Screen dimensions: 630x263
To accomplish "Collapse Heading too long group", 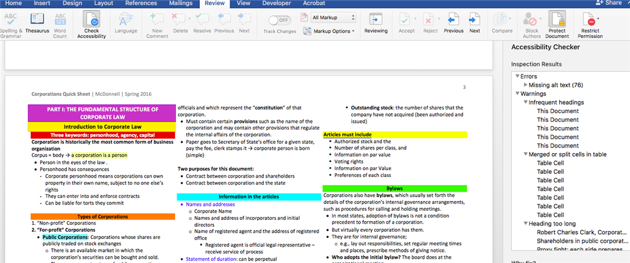I will click(525, 224).
